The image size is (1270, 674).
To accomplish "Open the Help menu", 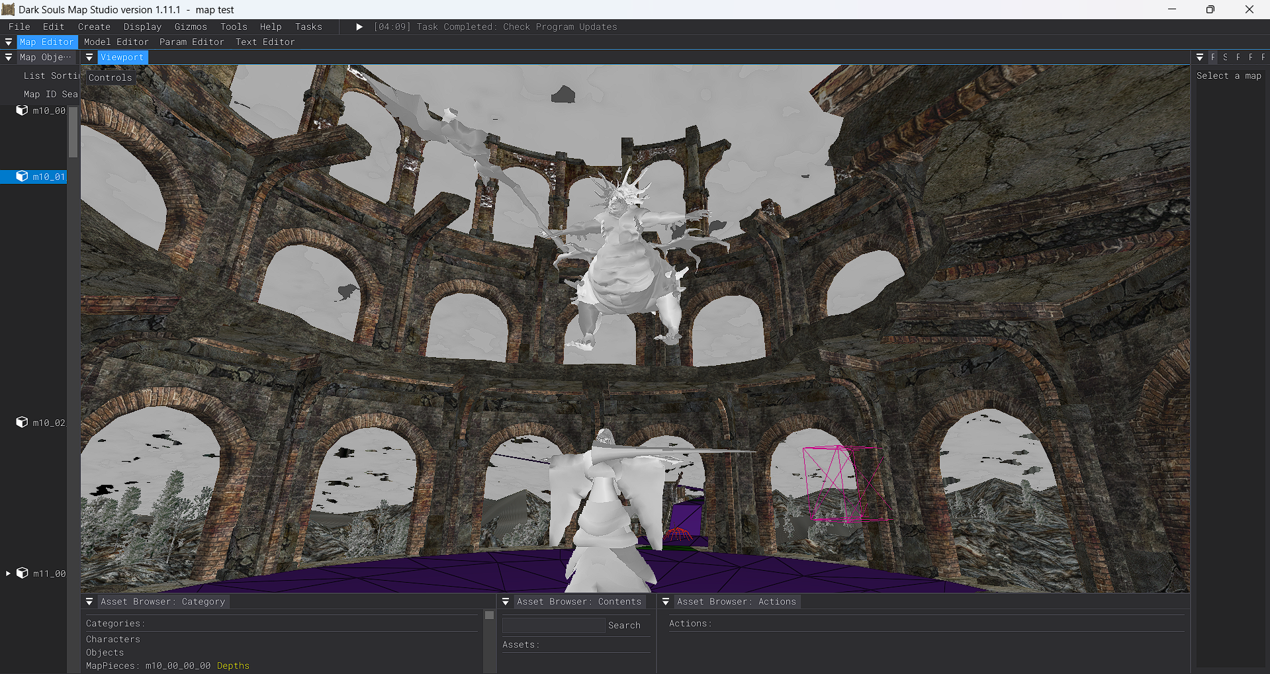I will 271,27.
